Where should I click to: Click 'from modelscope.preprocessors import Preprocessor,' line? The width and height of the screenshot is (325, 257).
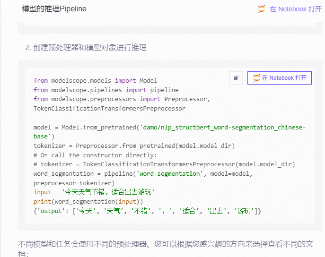point(122,99)
